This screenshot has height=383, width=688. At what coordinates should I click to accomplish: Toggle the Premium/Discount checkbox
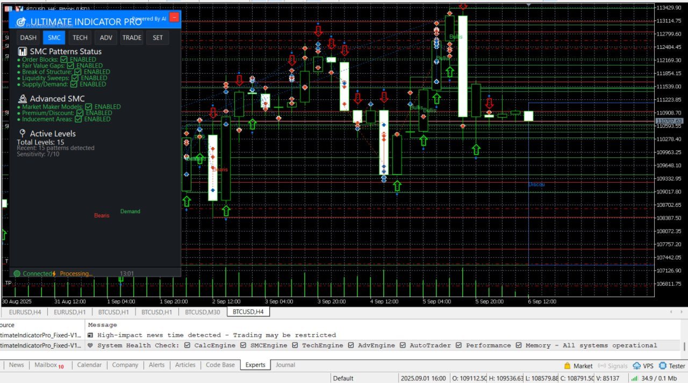point(80,113)
